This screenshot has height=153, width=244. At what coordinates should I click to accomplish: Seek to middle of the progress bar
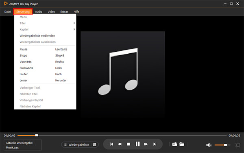click(x=122, y=136)
